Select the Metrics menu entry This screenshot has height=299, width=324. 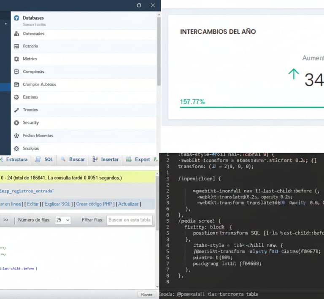[x=84, y=59]
